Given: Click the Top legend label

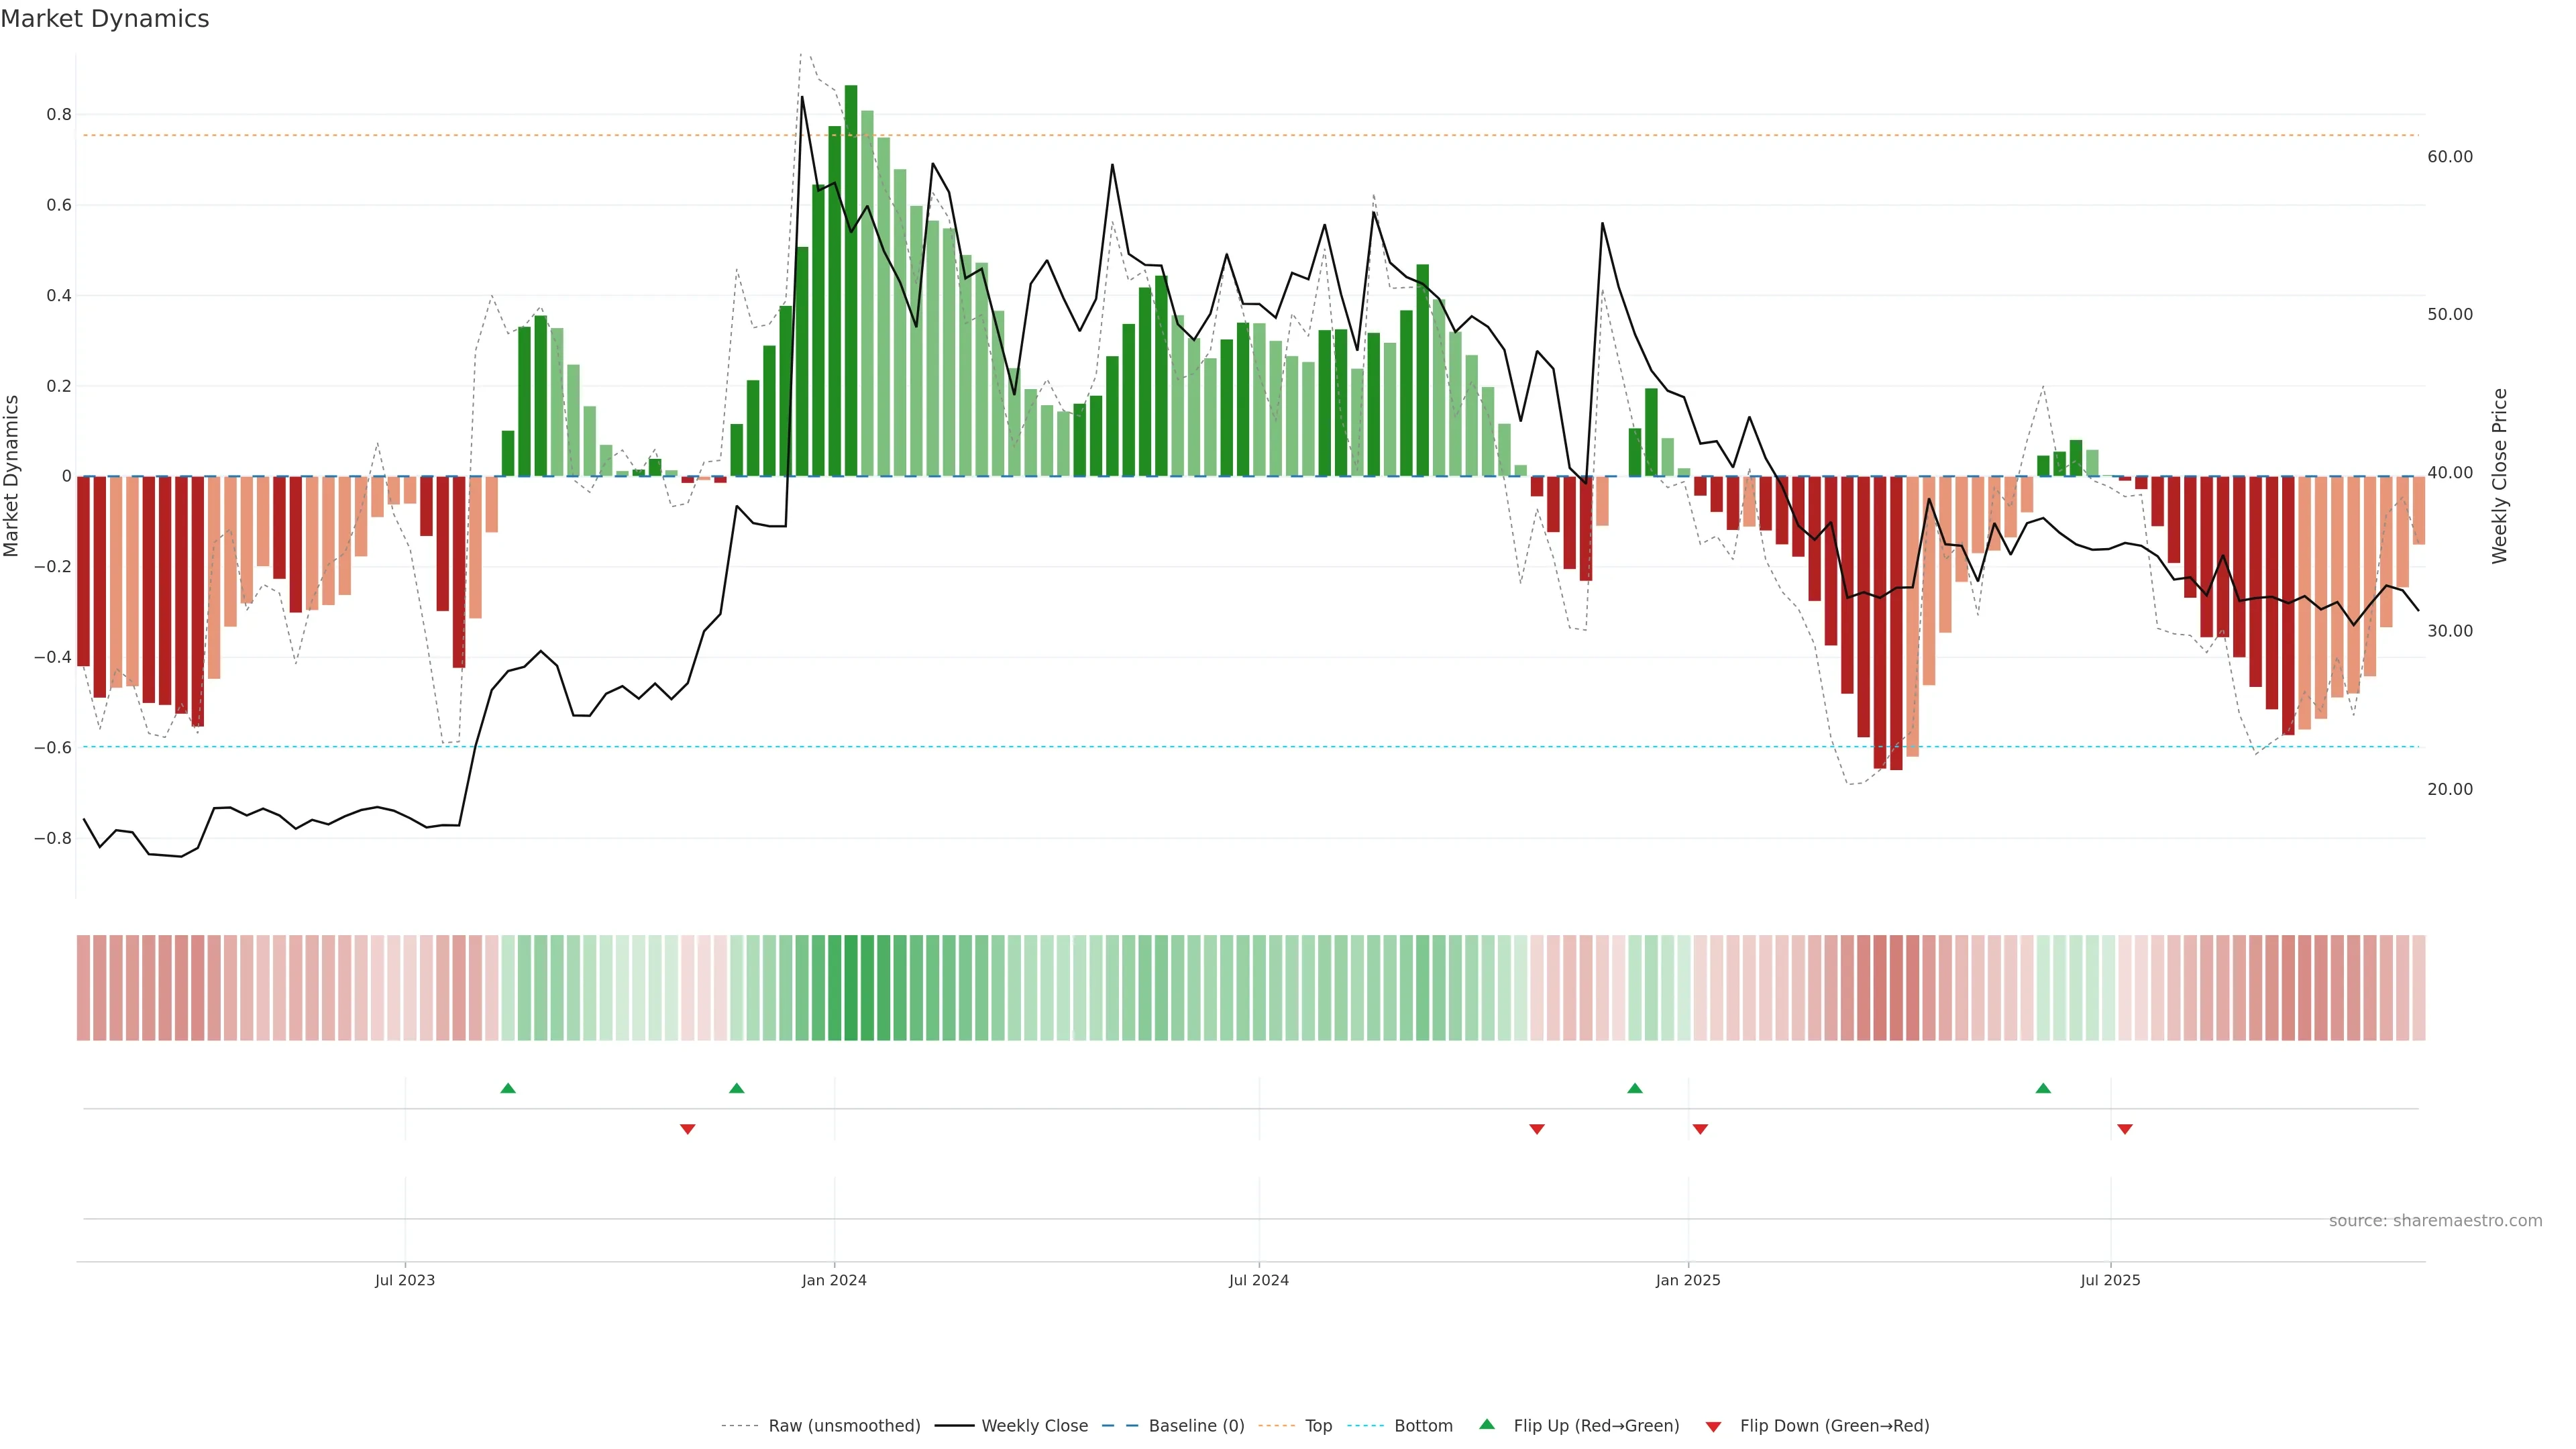Looking at the screenshot, I should [x=1318, y=1426].
